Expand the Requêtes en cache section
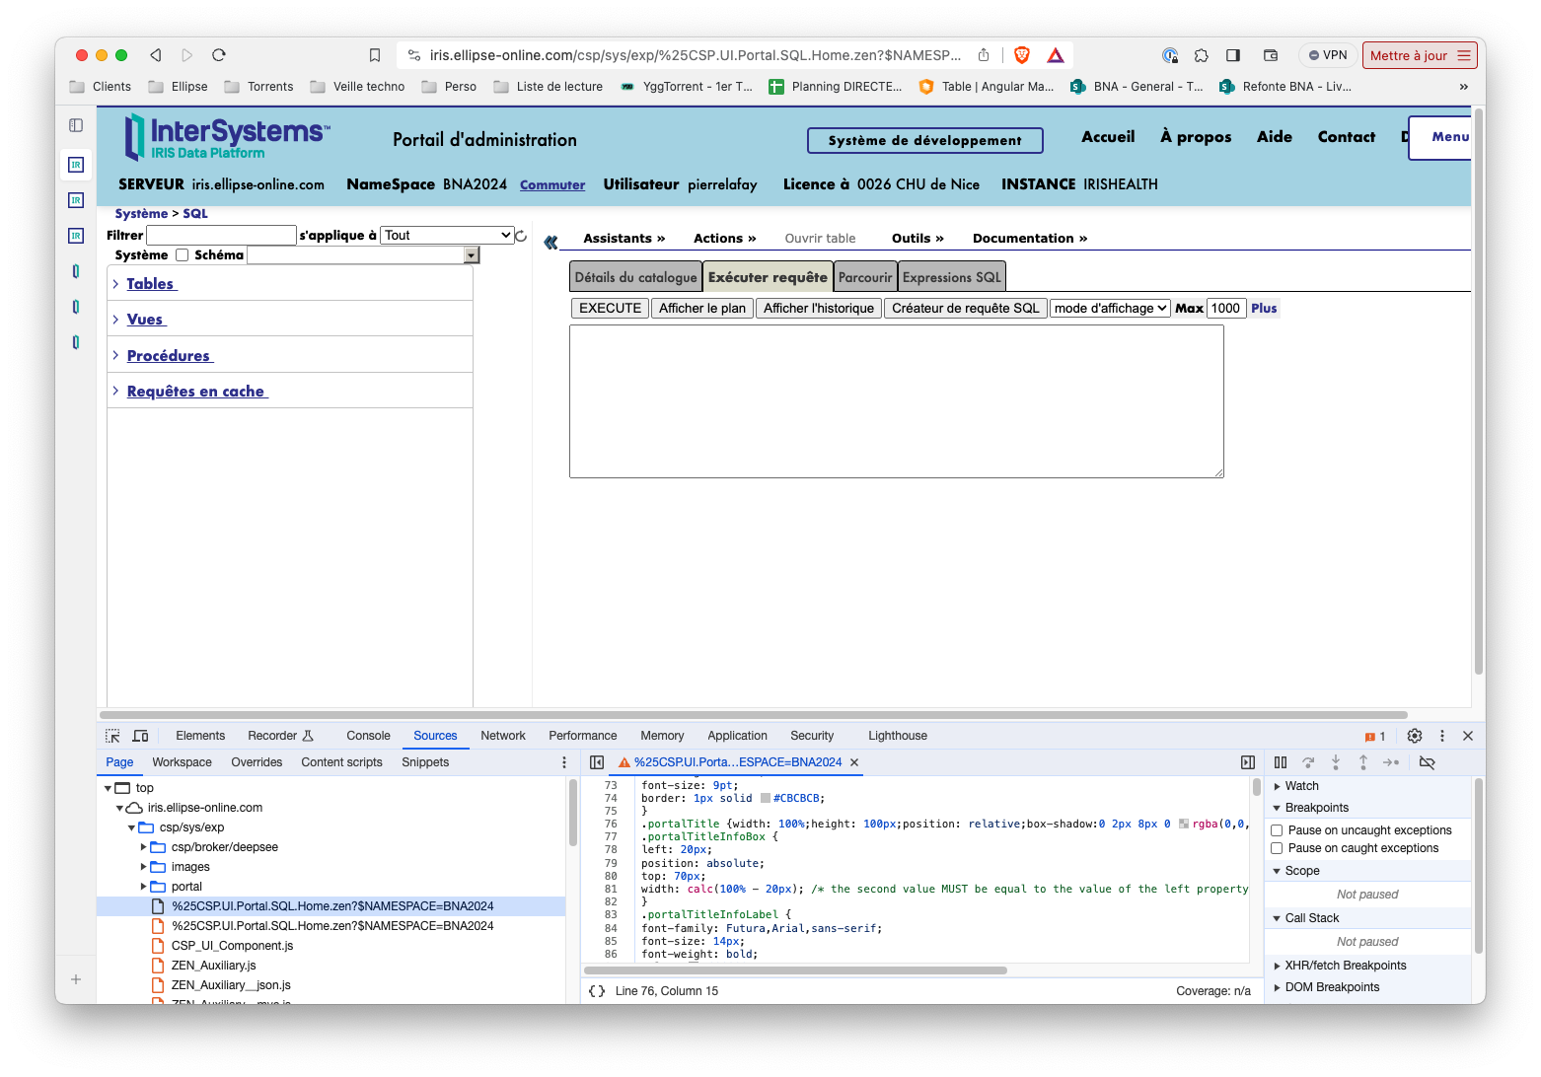 pos(196,392)
